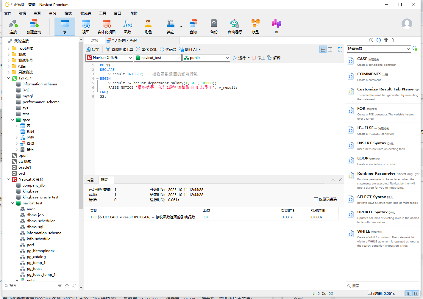The height and width of the screenshot is (299, 423).
Task: Show the object information icon in right panel
Action: coord(371,40)
